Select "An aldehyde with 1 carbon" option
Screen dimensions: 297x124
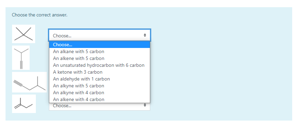[100, 79]
